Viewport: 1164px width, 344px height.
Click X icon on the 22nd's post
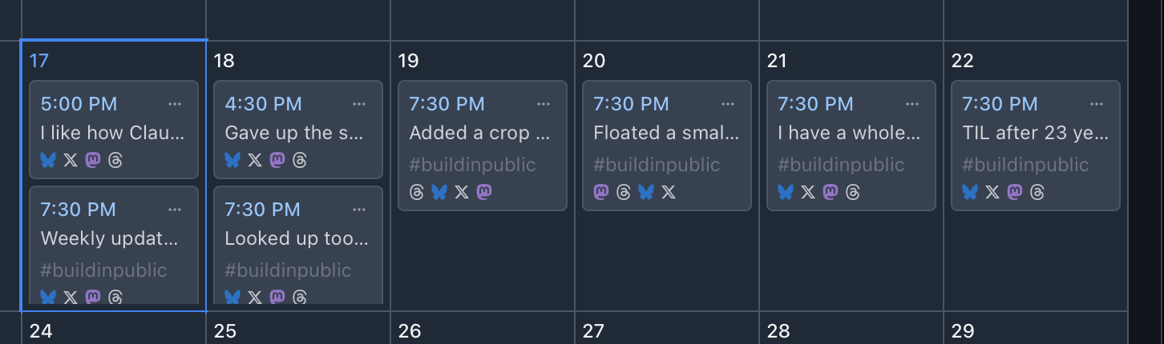click(x=992, y=192)
